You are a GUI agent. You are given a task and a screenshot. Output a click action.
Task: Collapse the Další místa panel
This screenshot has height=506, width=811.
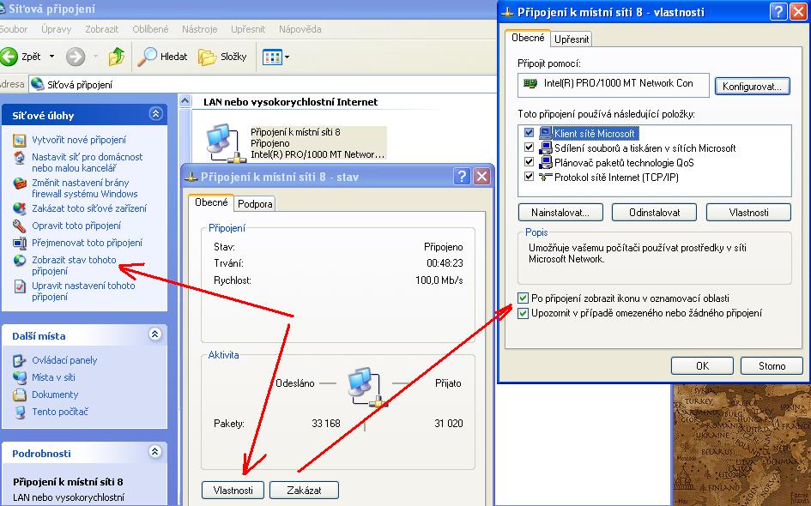154,334
